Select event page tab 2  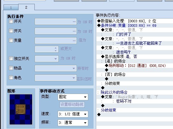[x=26, y=7]
